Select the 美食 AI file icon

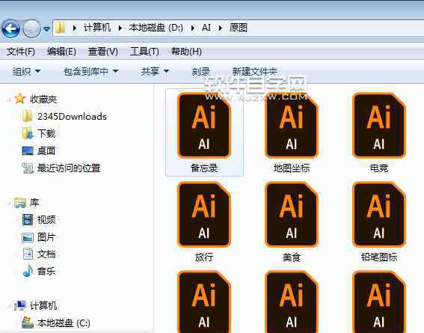click(x=292, y=214)
